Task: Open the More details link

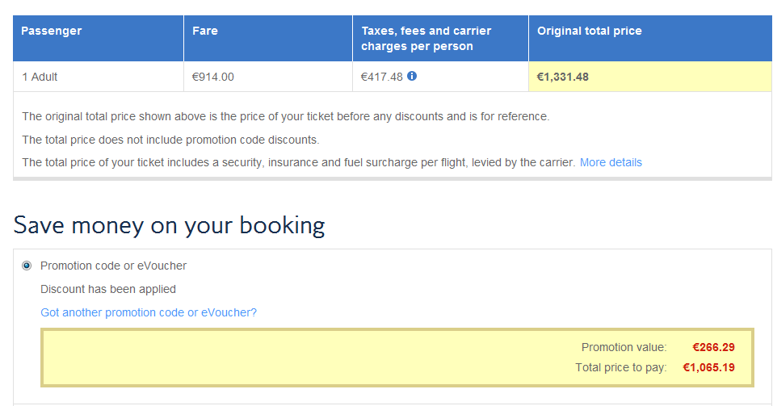Action: [611, 162]
